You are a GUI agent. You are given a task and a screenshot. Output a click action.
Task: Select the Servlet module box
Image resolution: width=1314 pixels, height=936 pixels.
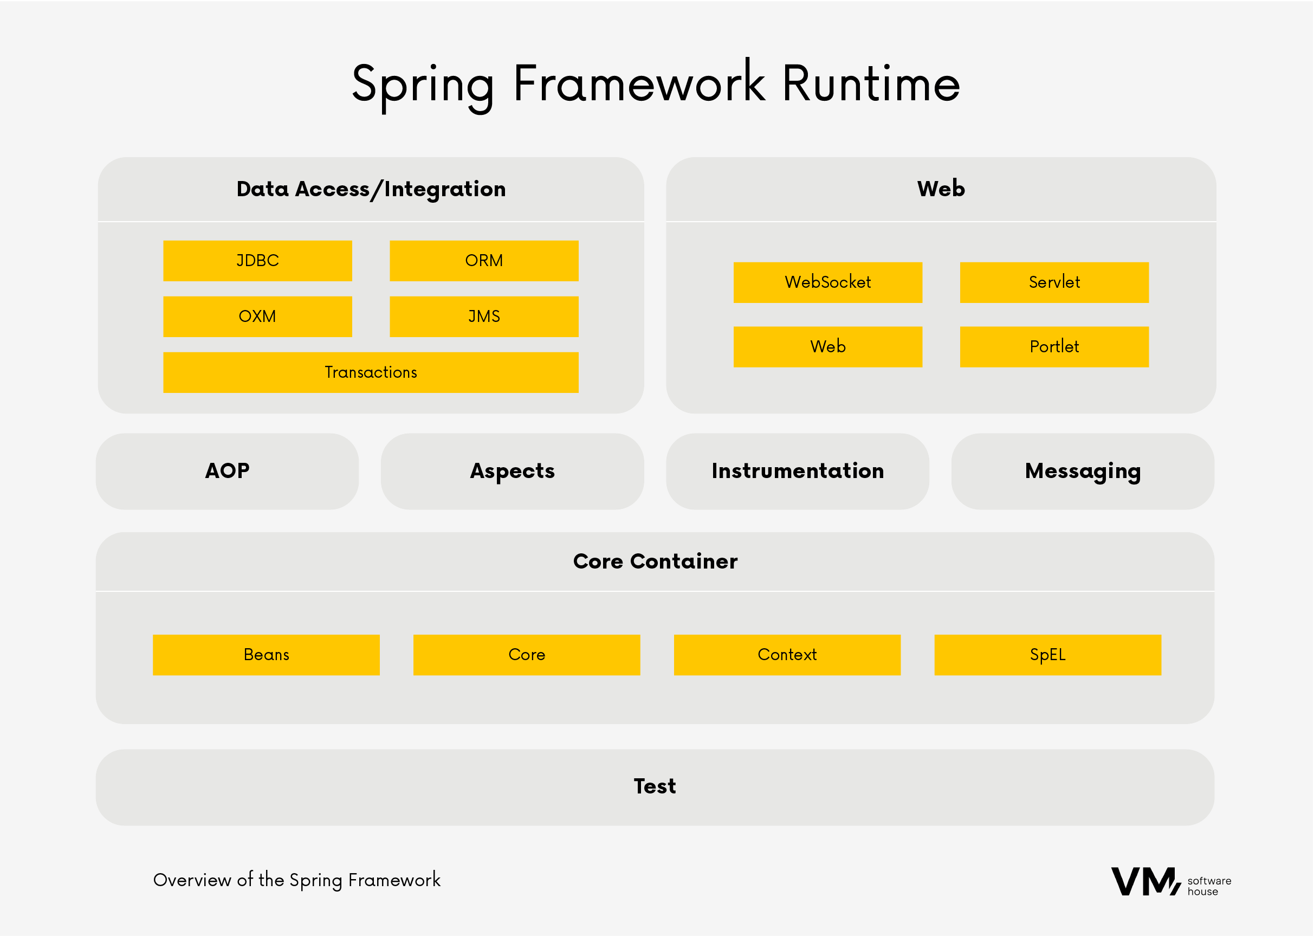click(1053, 282)
